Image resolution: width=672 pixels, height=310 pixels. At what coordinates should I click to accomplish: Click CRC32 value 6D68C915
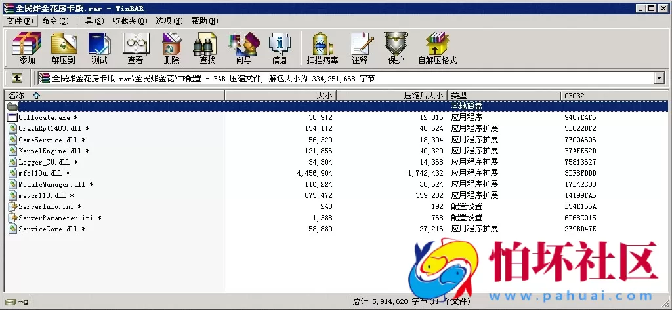point(580,218)
